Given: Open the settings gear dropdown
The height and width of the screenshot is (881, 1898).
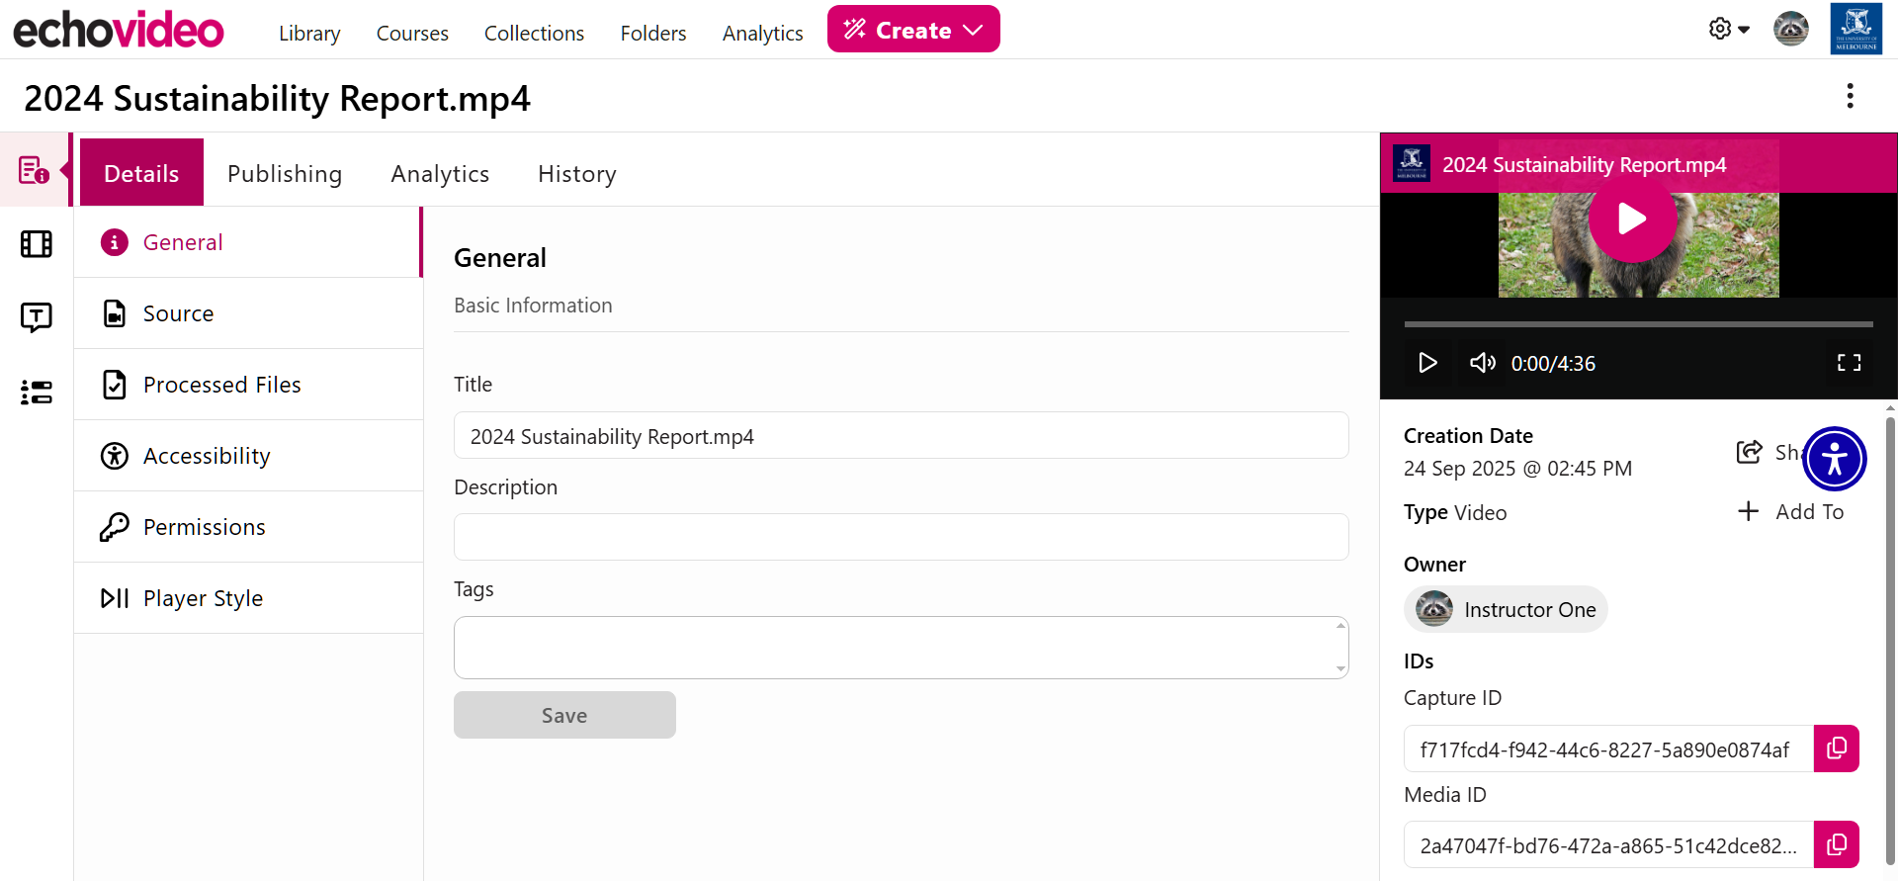Looking at the screenshot, I should point(1729,30).
